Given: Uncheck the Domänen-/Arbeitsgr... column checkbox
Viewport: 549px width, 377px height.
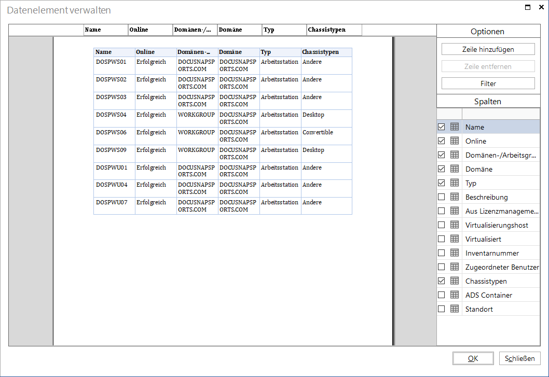Looking at the screenshot, I should point(441,155).
